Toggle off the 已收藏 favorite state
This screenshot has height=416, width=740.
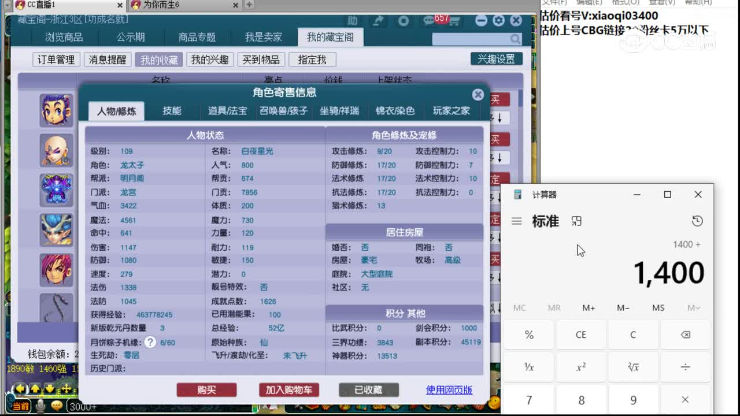368,390
